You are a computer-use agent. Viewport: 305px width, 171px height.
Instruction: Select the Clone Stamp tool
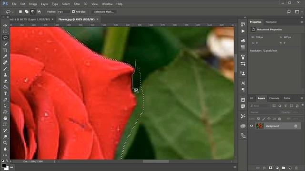click(5, 75)
